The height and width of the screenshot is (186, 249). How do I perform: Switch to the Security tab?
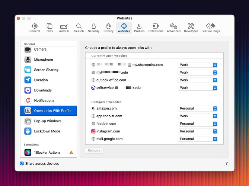(93, 28)
